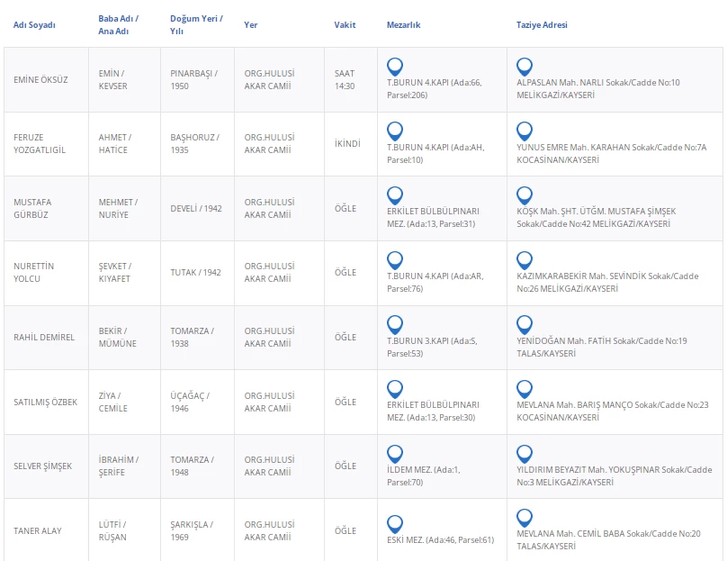Viewport: 727px width, 561px height.
Task: Open condolence pin for Taner Alay
Action: pyautogui.click(x=525, y=518)
